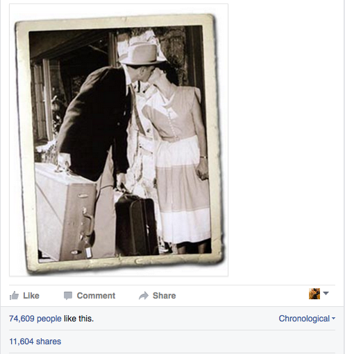The width and height of the screenshot is (345, 354).
Task: Open the 74,609 people link
Action: pos(35,319)
